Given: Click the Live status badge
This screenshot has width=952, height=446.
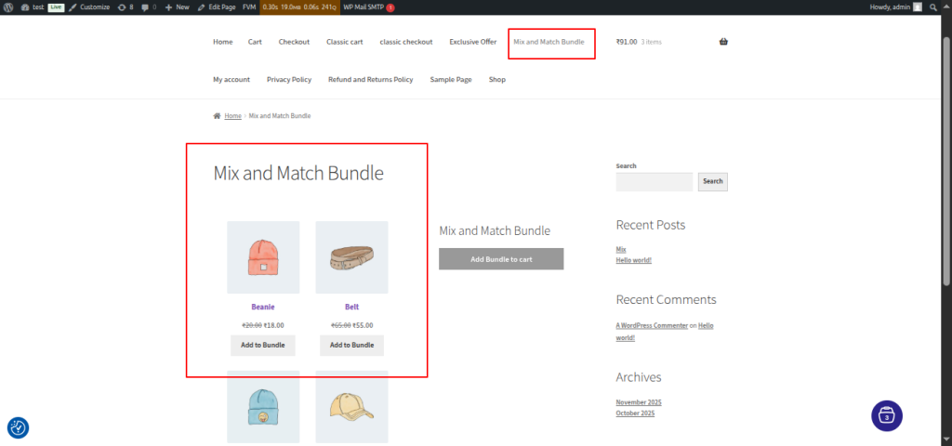Looking at the screenshot, I should click(x=56, y=7).
